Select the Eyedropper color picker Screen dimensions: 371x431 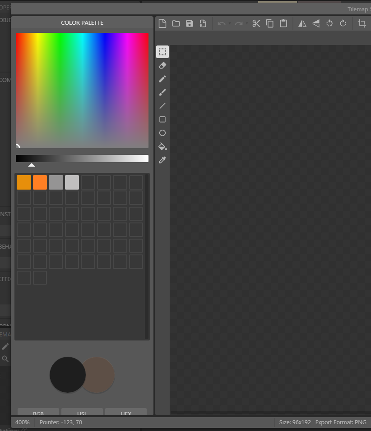(x=162, y=160)
